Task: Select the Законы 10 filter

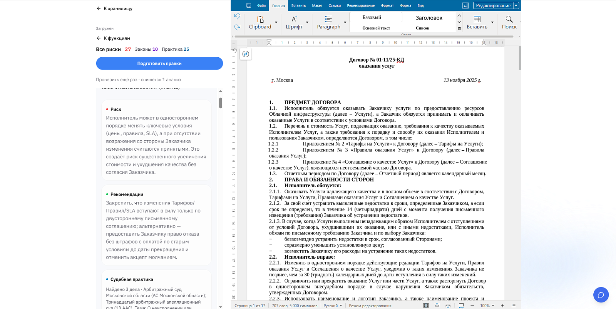Action: [x=146, y=49]
